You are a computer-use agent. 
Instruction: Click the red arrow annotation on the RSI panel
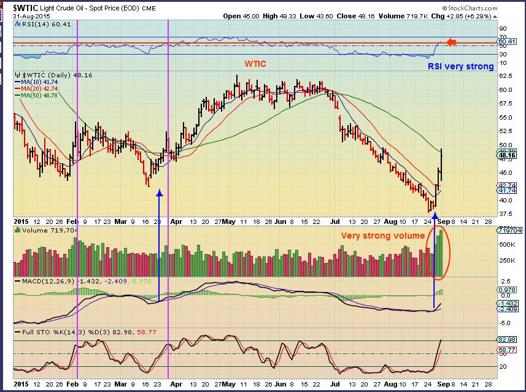[451, 42]
